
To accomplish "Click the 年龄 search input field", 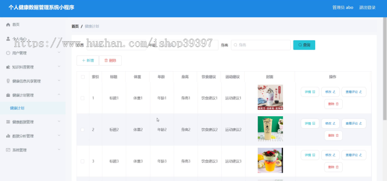I will click(x=188, y=45).
